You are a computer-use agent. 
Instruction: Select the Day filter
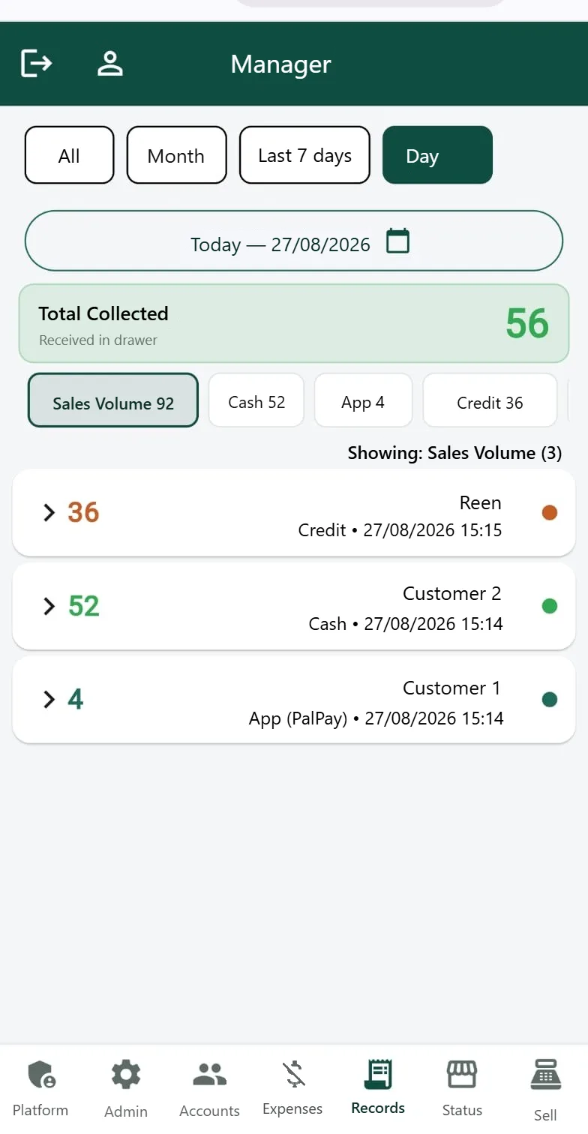pyautogui.click(x=437, y=155)
